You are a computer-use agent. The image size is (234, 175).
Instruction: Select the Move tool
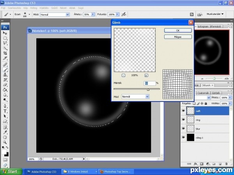(x=5, y=33)
